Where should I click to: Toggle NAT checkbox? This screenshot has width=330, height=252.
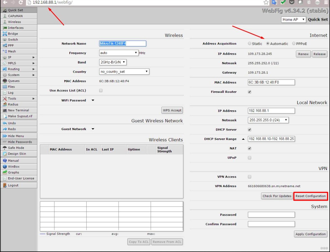249,148
